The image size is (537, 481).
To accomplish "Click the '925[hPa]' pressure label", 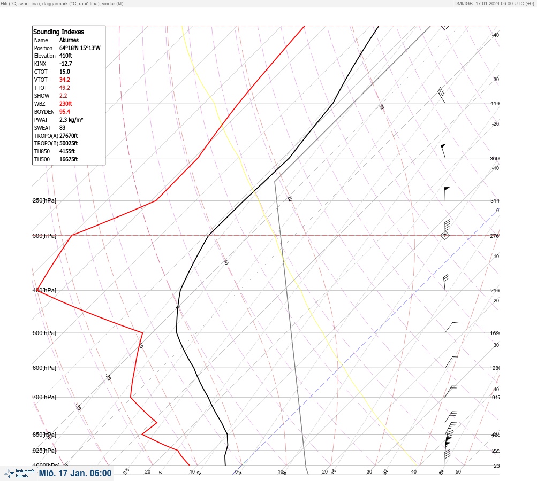I will (44, 451).
